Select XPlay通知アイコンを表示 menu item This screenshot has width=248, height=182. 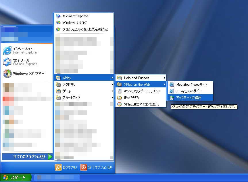[x=141, y=104]
